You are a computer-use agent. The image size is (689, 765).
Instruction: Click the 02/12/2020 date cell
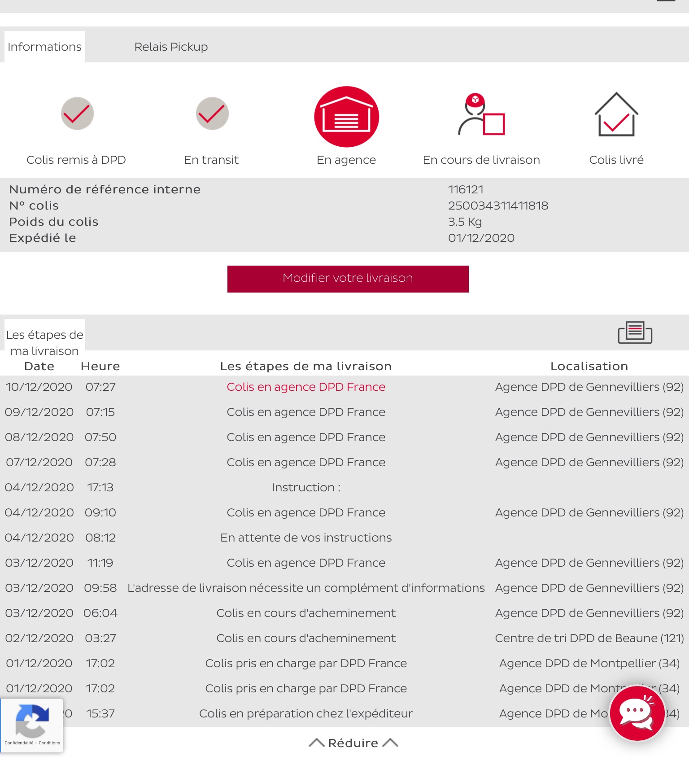coord(39,638)
